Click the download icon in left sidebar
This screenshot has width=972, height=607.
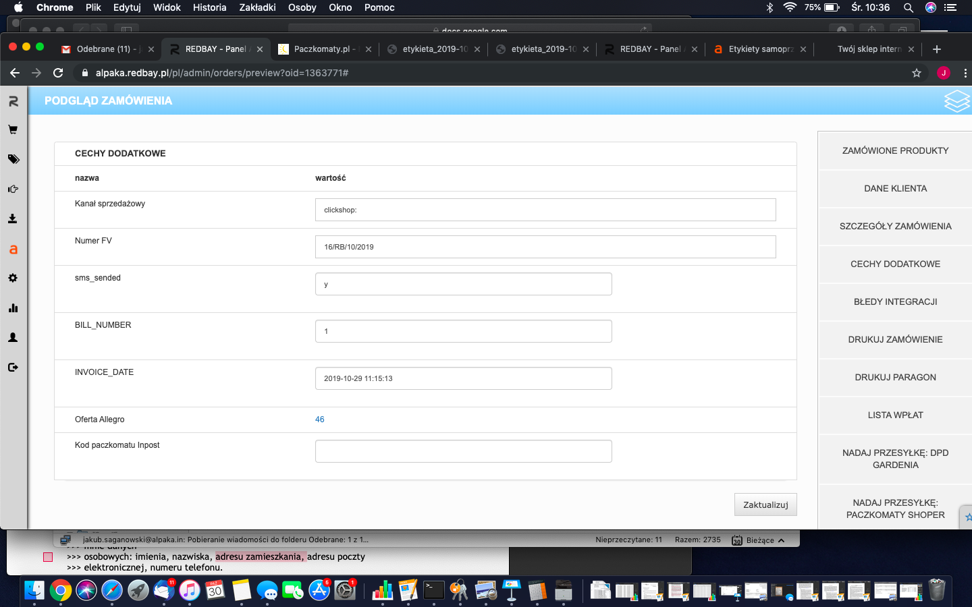pos(13,219)
